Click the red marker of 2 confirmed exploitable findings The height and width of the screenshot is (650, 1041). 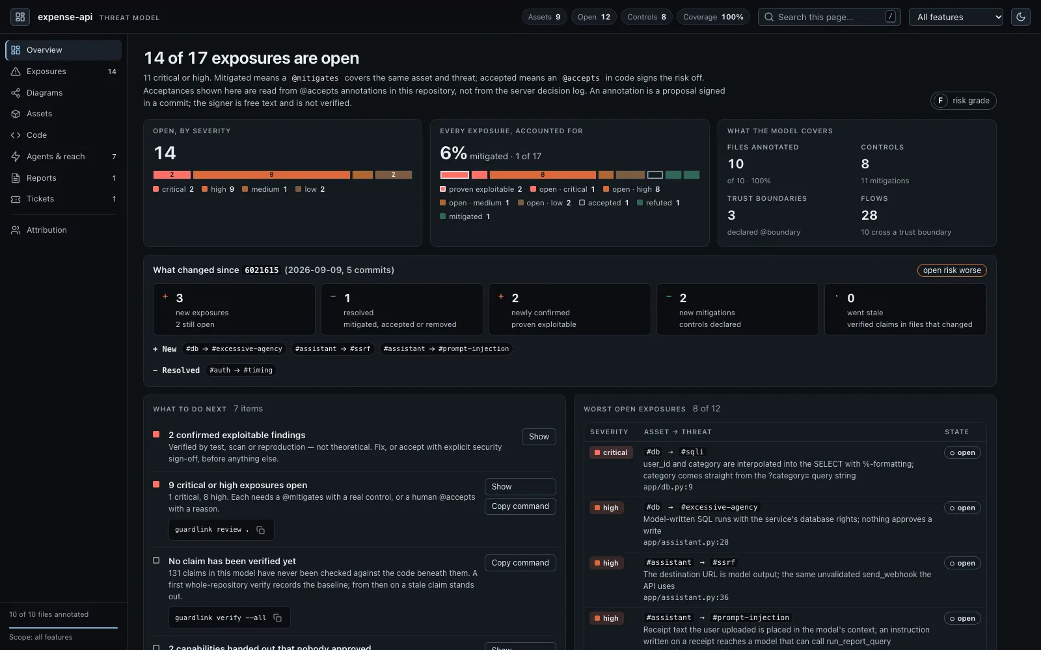[156, 434]
